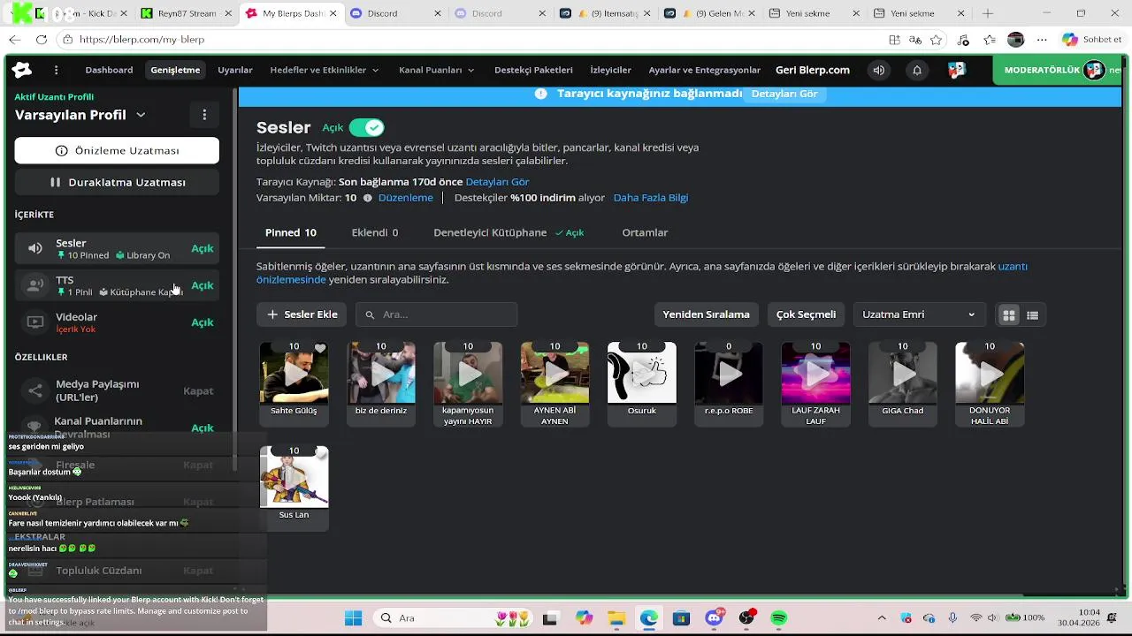Image resolution: width=1132 pixels, height=636 pixels.
Task: Click the browser refresh icon
Action: tap(42, 40)
